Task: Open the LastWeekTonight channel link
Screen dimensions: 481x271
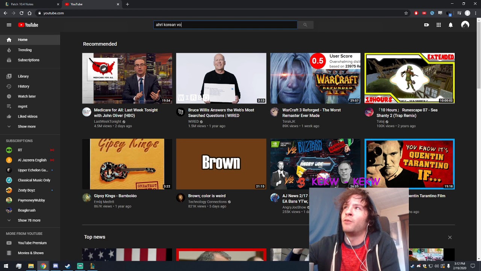Action: click(107, 122)
